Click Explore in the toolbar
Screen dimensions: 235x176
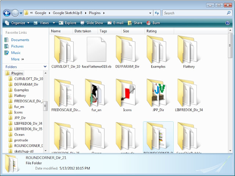68,23
